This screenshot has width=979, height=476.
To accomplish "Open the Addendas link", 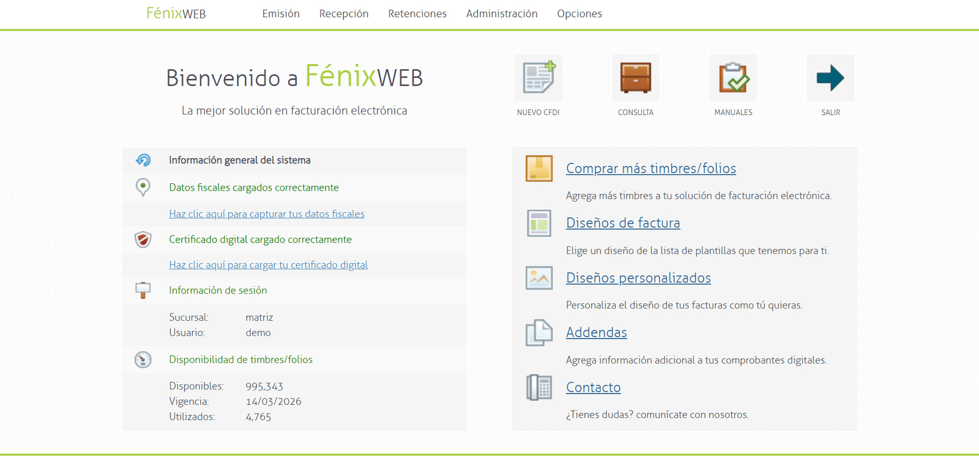I will [x=597, y=332].
